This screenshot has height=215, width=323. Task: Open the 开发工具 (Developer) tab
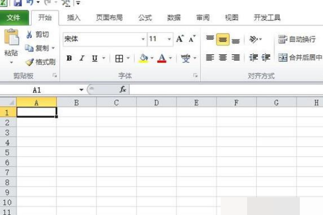(267, 18)
